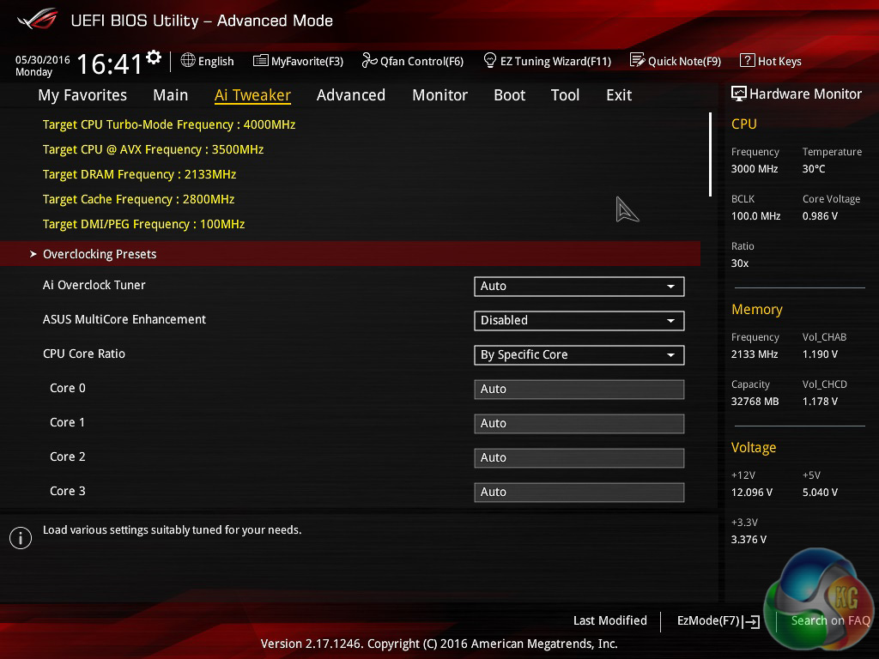The image size is (879, 659).
Task: Click the Core 1 ratio field
Action: pyautogui.click(x=579, y=424)
